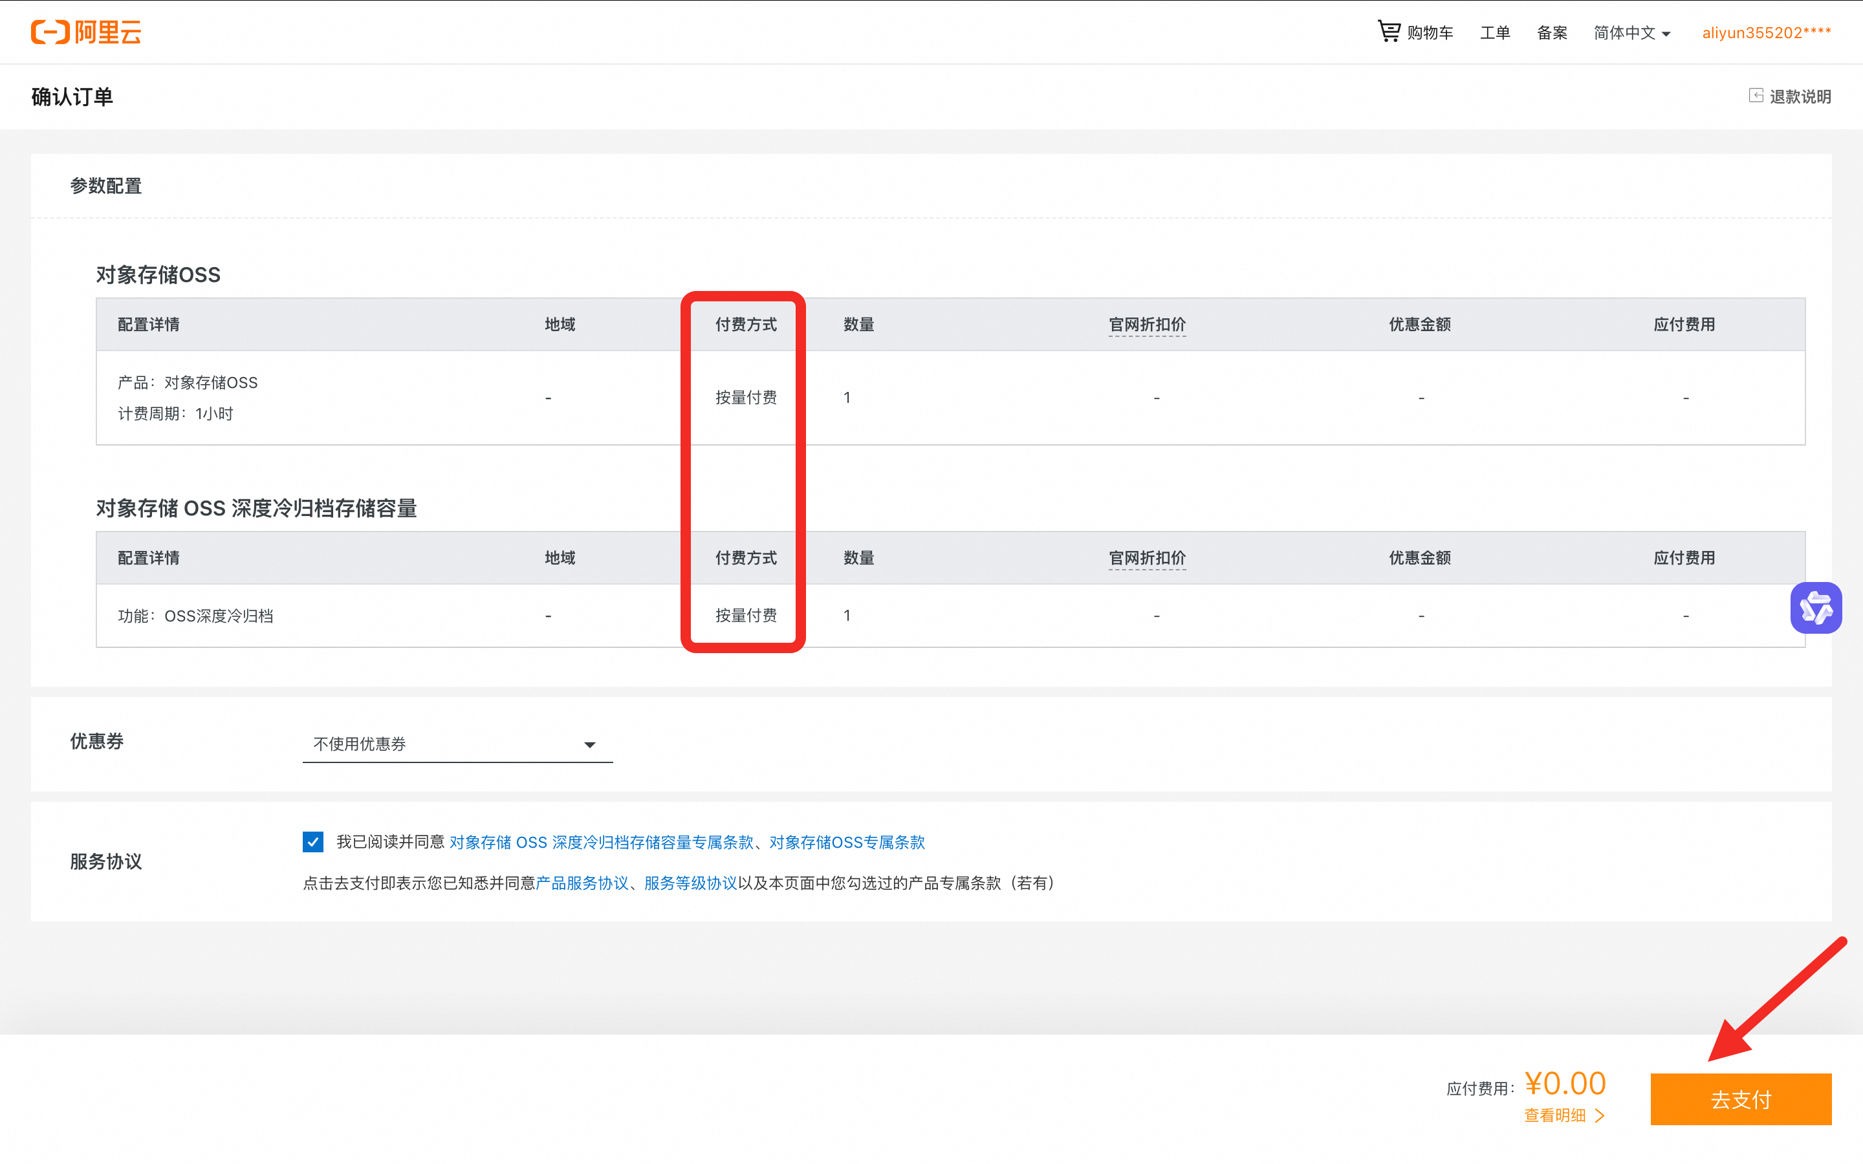
Task: Click the 购物车 text label
Action: pos(1430,33)
